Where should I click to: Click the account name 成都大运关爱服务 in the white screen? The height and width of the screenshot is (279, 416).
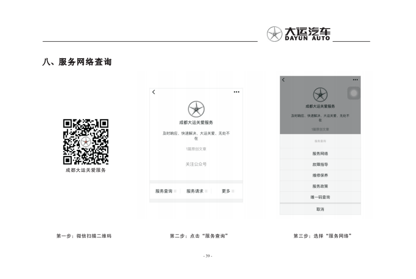[x=196, y=122]
